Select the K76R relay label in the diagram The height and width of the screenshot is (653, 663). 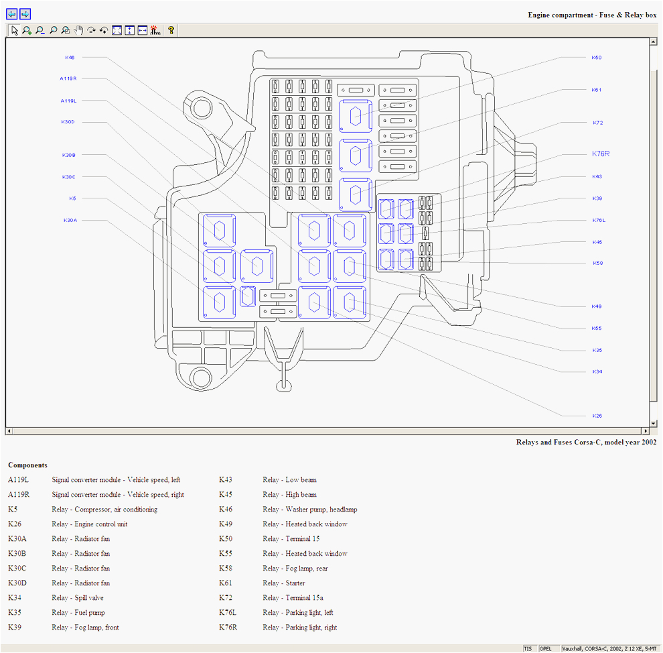click(599, 154)
